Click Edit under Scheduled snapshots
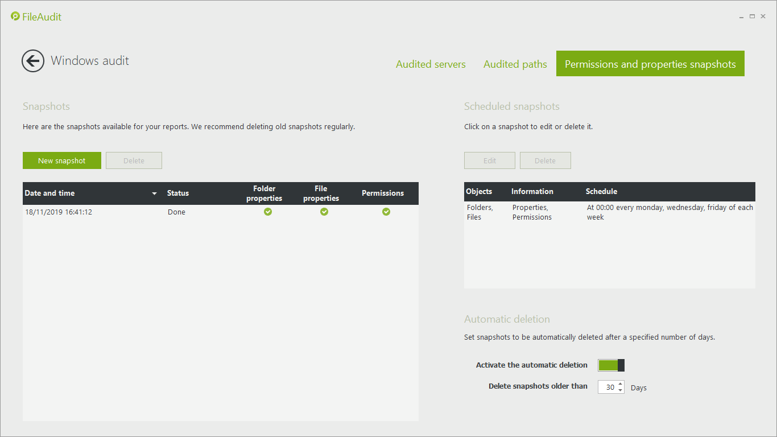Screen dimensions: 777x437 point(489,160)
